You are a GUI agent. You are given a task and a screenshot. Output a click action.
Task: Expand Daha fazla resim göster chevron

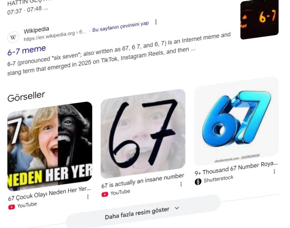click(177, 208)
